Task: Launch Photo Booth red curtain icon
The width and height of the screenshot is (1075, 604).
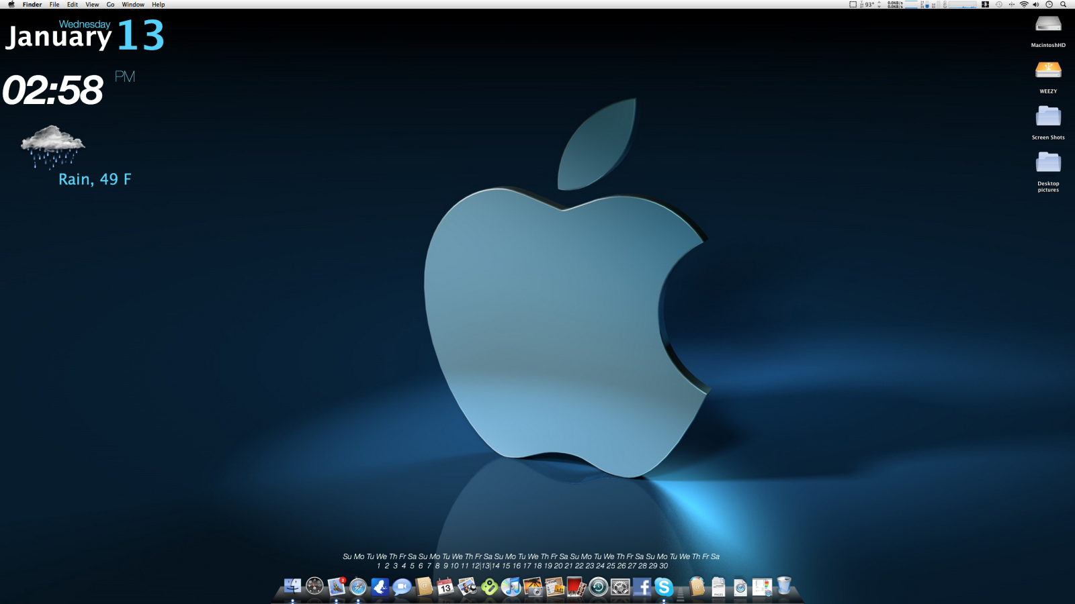Action: 576,587
